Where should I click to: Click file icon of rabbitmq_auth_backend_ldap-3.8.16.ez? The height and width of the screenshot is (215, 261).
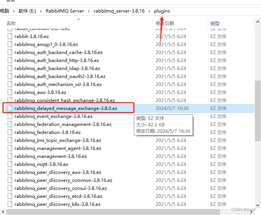[x=10, y=68]
